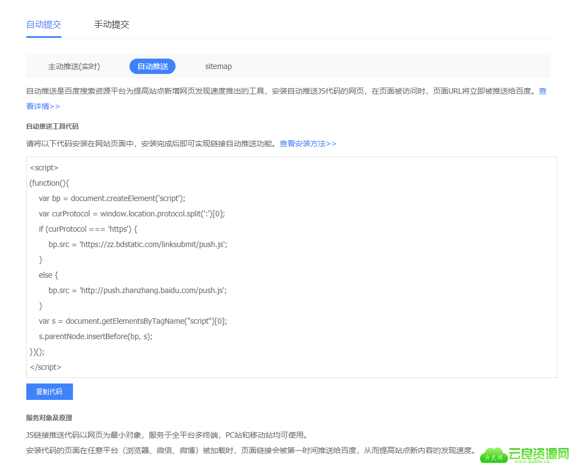This screenshot has height=464, width=570.
Task: Click the opening <script> line in code box
Action: point(44,168)
